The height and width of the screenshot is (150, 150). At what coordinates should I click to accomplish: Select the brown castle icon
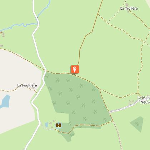(59, 125)
